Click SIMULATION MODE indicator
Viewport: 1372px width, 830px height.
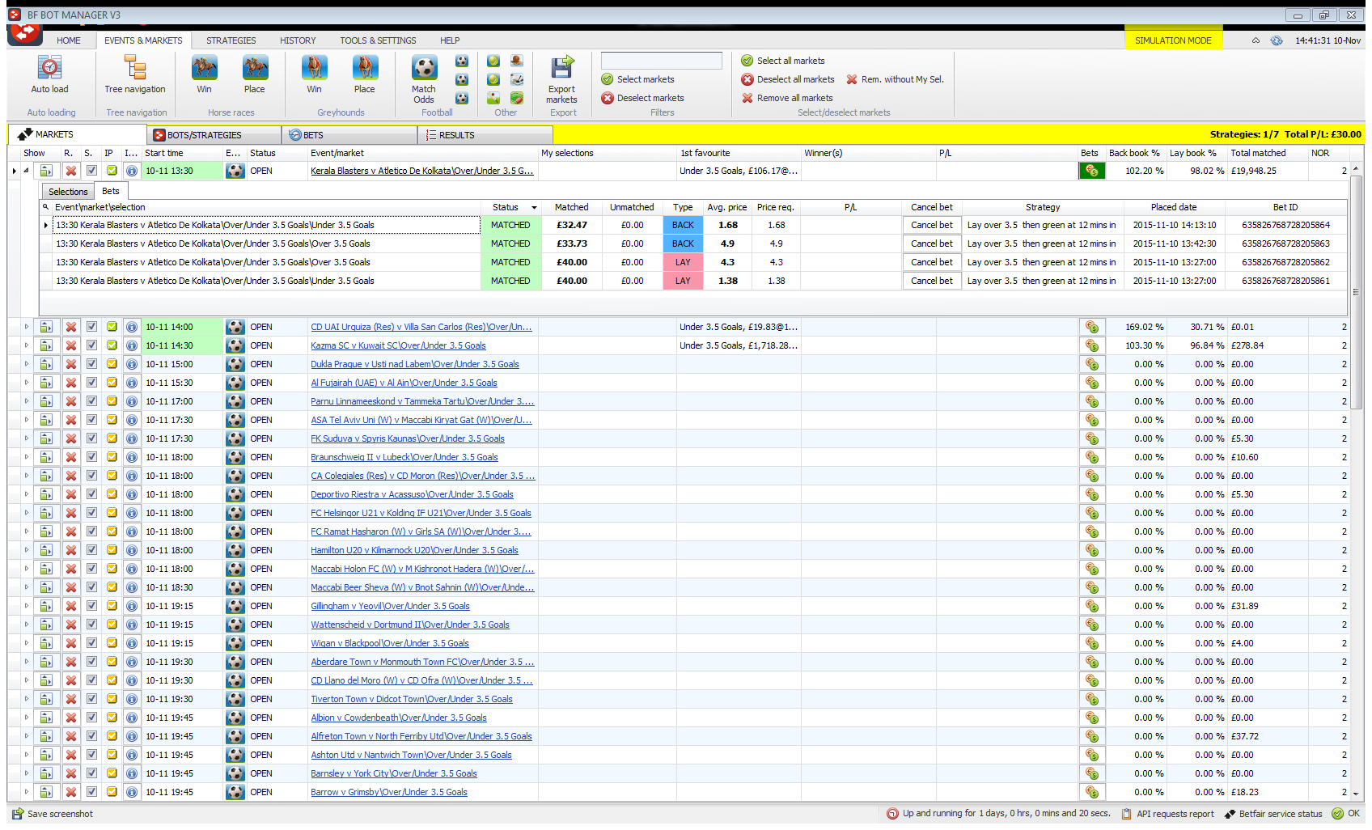pyautogui.click(x=1173, y=40)
